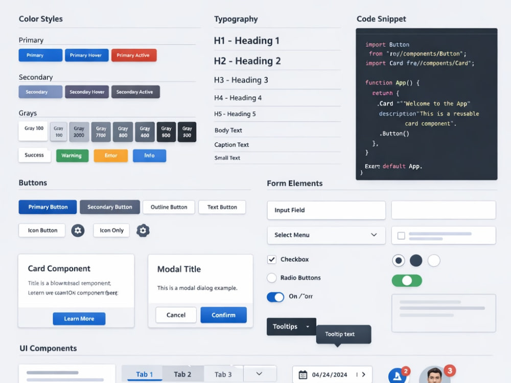Screen dimensions: 511x383
Task: Click the red 2 badge on the bell
Action: pyautogui.click(x=406, y=371)
